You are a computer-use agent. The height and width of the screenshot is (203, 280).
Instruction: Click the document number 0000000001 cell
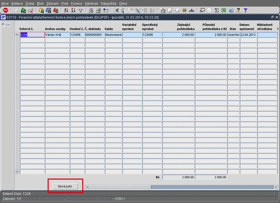pos(94,35)
